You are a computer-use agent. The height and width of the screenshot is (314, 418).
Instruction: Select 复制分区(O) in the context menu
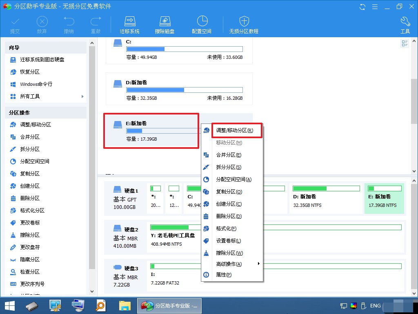(232, 192)
